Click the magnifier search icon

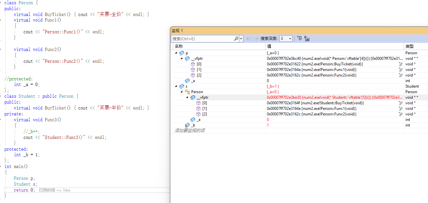[x=236, y=39]
